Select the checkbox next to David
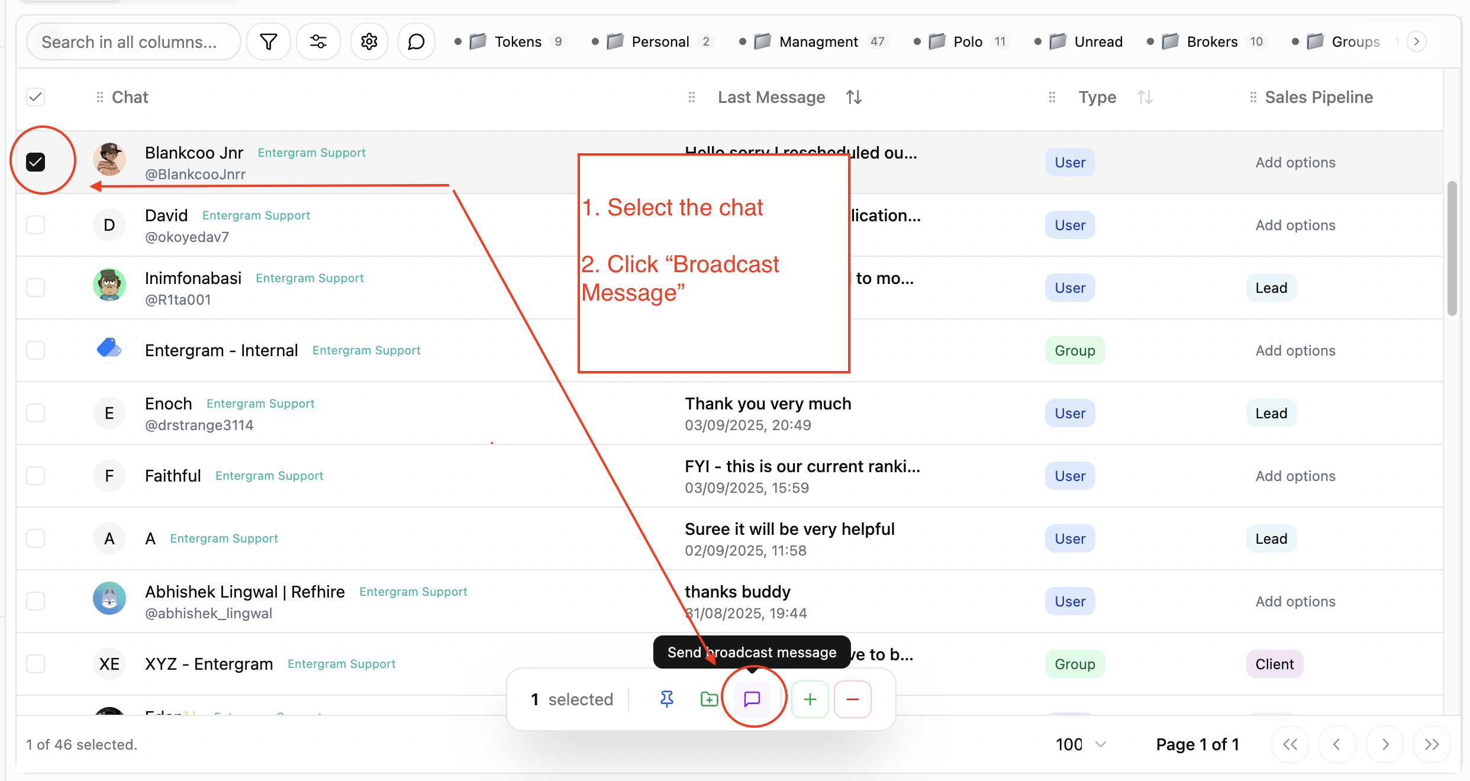Screen dimensions: 1470x781 click(x=36, y=225)
